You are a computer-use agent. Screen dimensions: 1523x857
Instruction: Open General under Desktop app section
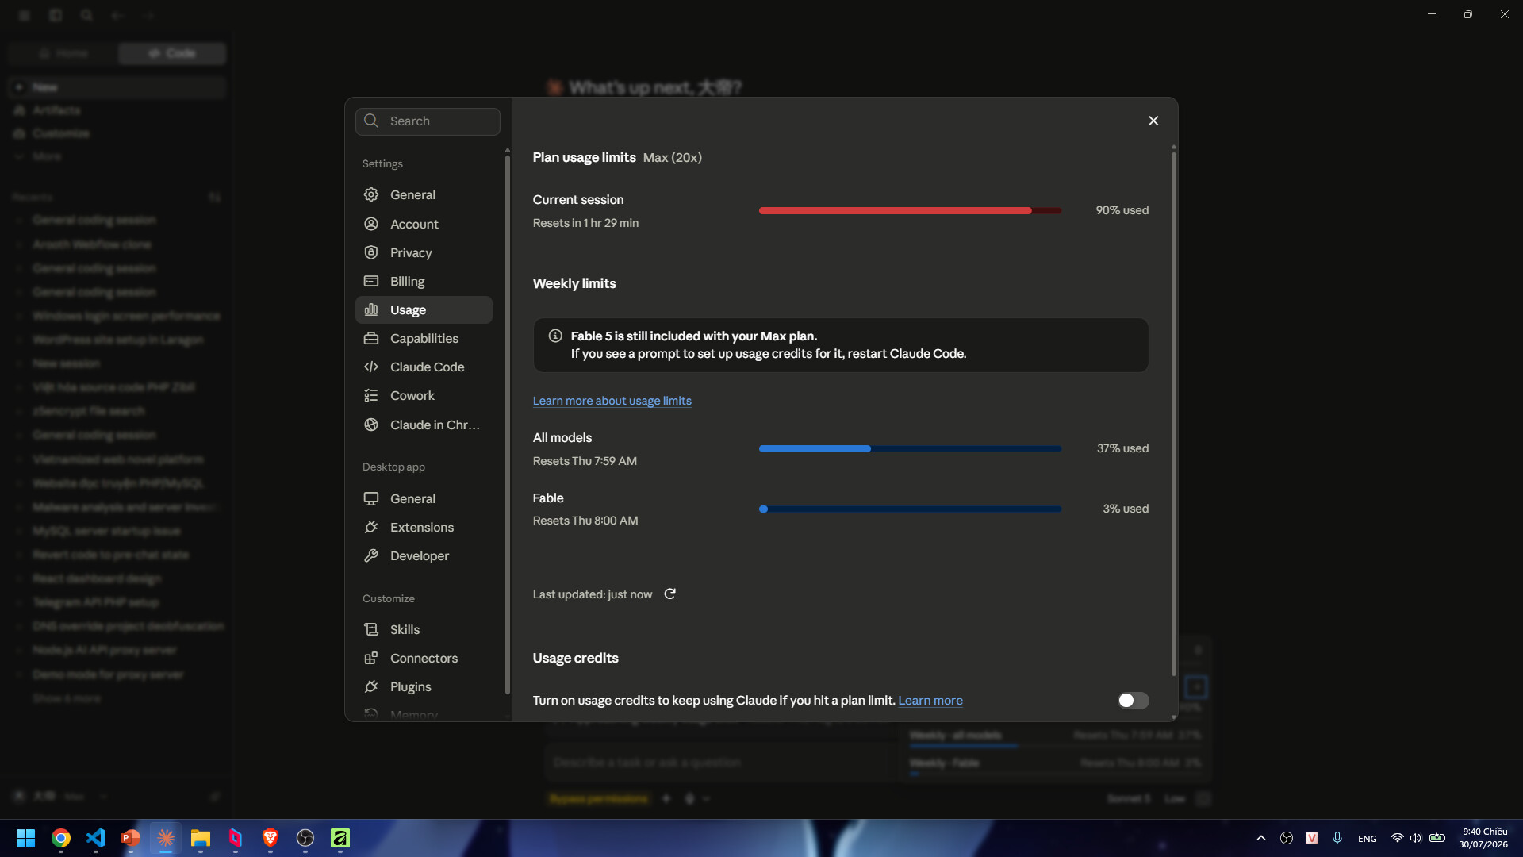point(424,498)
